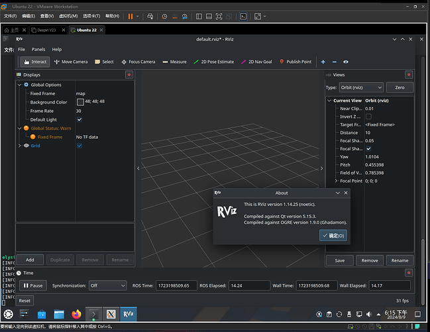Click the Reset button
This screenshot has width=430, height=332.
point(25,301)
